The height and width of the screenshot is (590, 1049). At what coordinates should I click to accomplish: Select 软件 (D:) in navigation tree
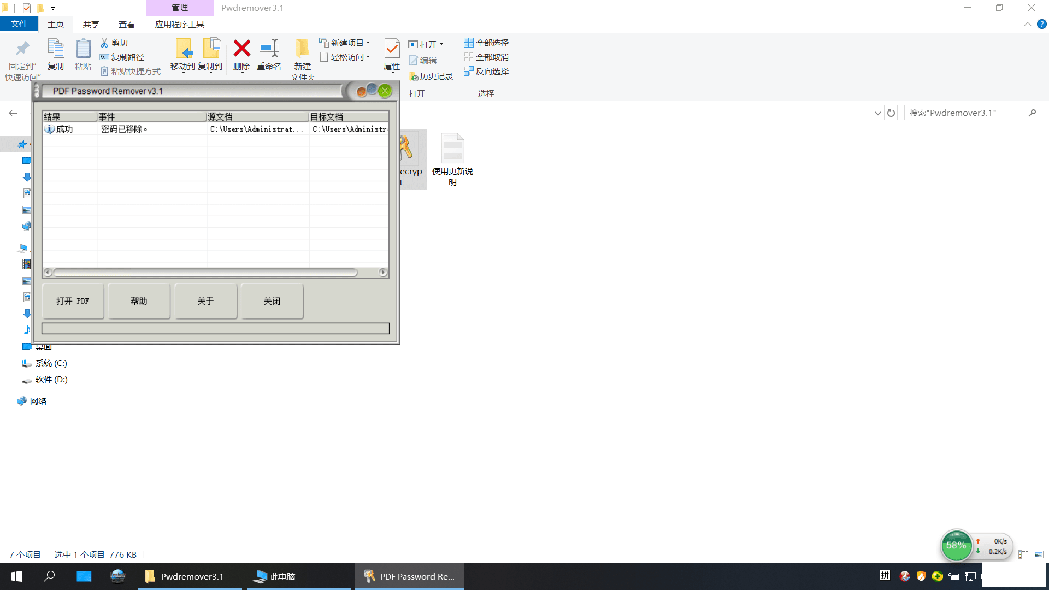pos(51,379)
